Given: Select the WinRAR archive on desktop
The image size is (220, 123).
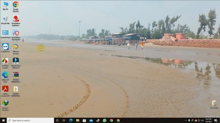Looking at the screenshot, I should pyautogui.click(x=16, y=77).
